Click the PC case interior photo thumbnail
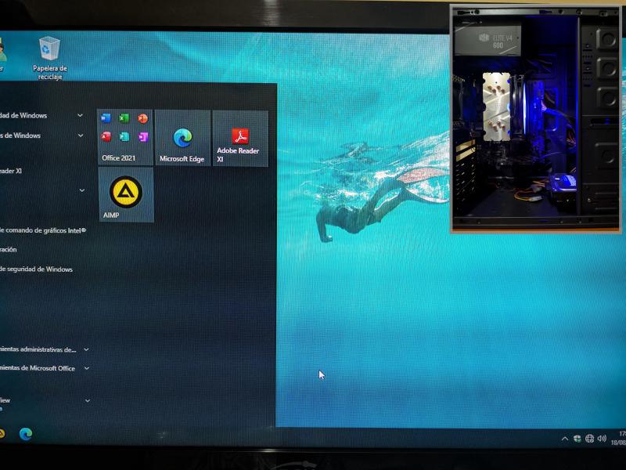Screen dimensions: 626x470 [x=537, y=118]
